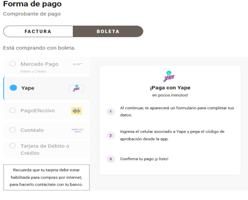The height and width of the screenshot is (200, 248).
Task: Click step 1 number badge
Action: (110, 112)
